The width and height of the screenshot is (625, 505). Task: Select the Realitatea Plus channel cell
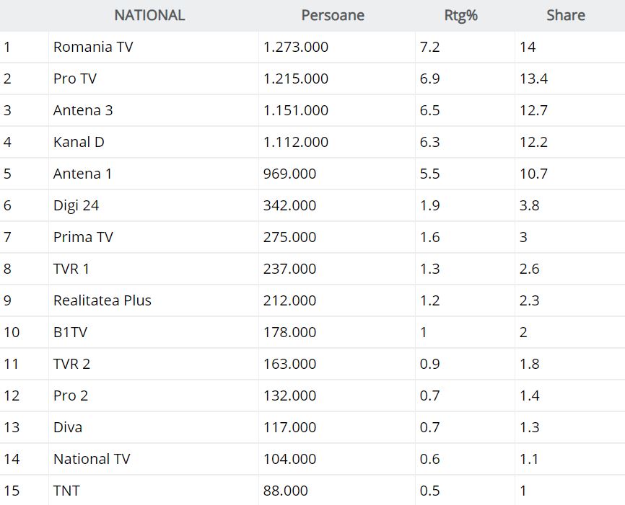click(102, 300)
